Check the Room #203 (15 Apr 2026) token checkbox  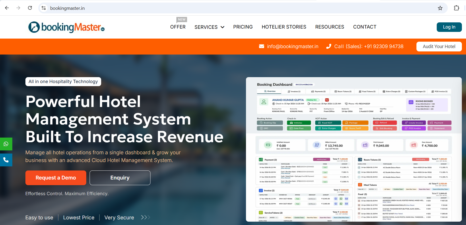[359, 167]
